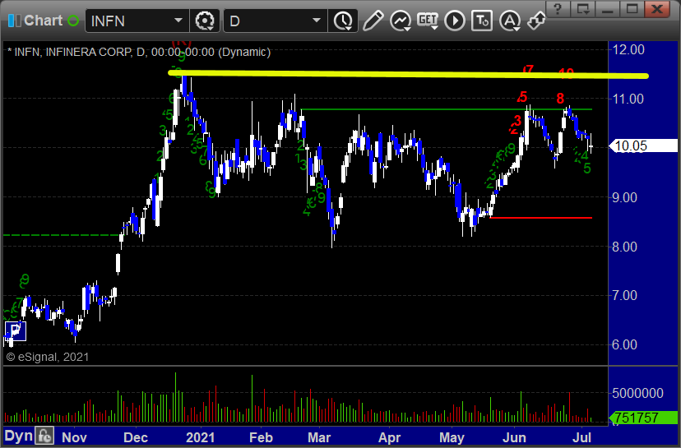The width and height of the screenshot is (681, 448).
Task: Open the GET studies menu
Action: [428, 21]
